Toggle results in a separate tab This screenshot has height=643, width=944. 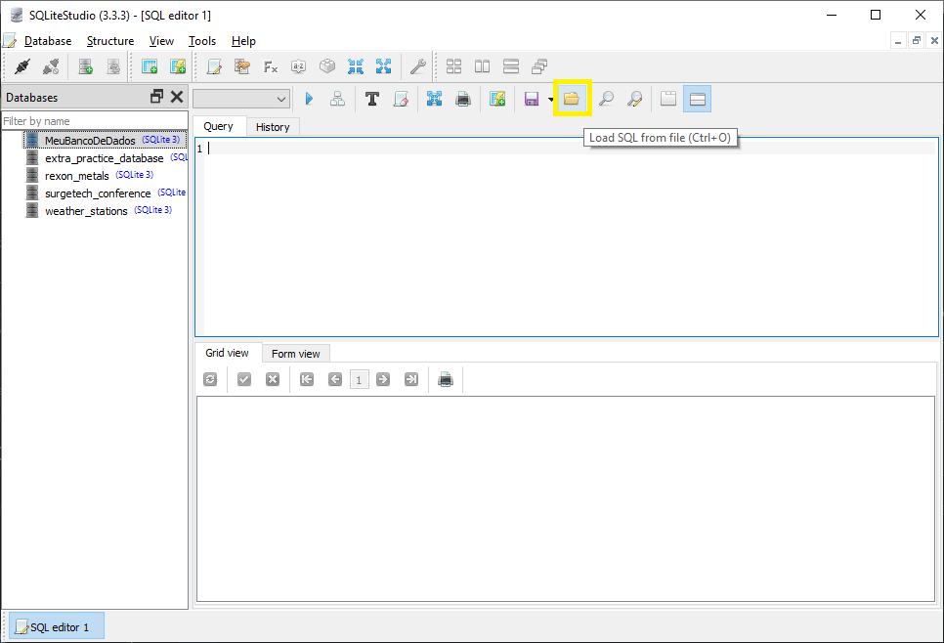668,99
